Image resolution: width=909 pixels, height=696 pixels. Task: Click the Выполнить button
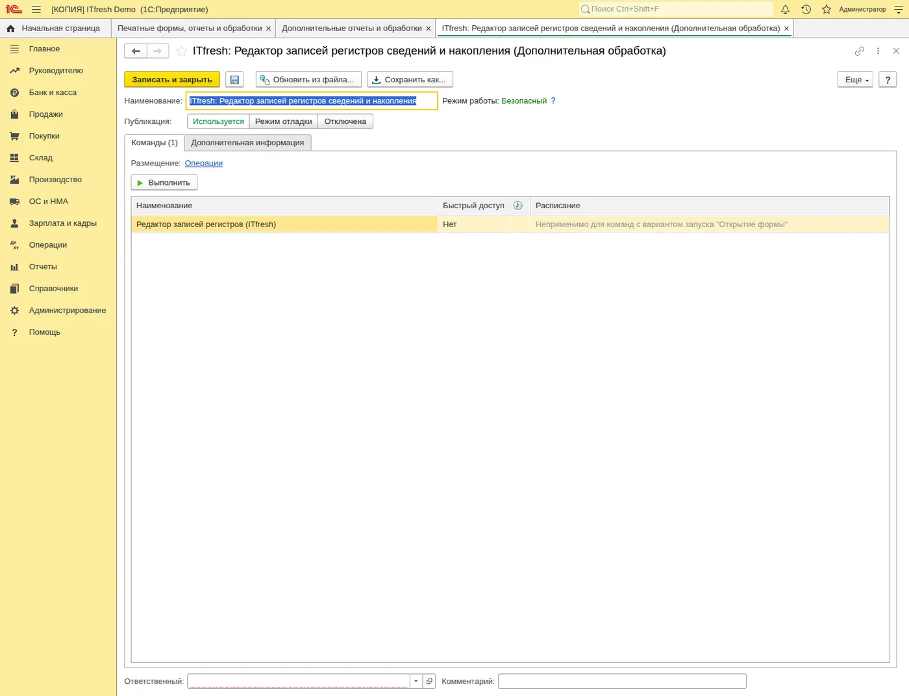[164, 183]
